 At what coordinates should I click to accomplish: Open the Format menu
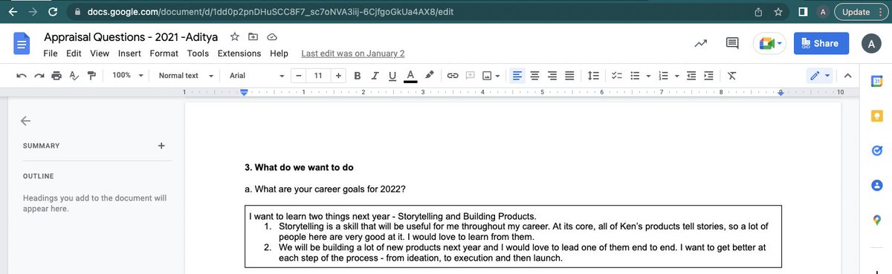(x=164, y=53)
